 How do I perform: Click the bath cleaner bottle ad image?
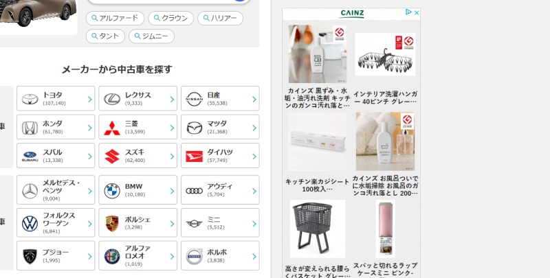pos(385,141)
